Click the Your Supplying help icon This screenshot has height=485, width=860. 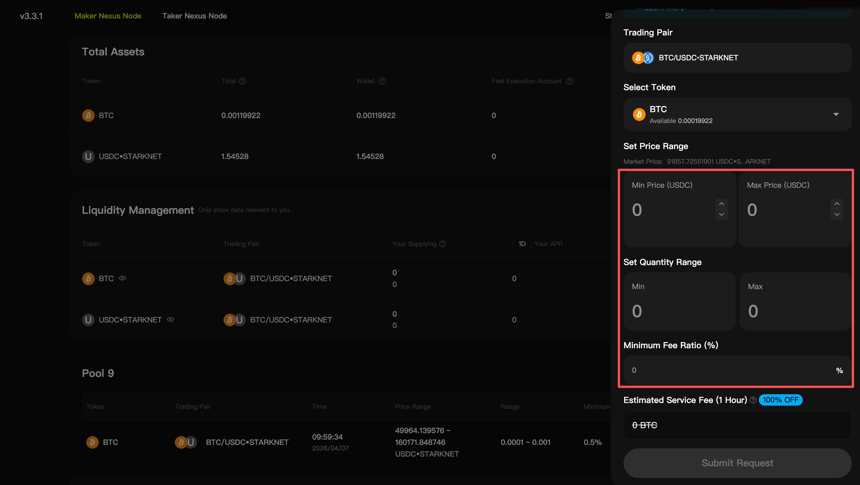point(443,244)
